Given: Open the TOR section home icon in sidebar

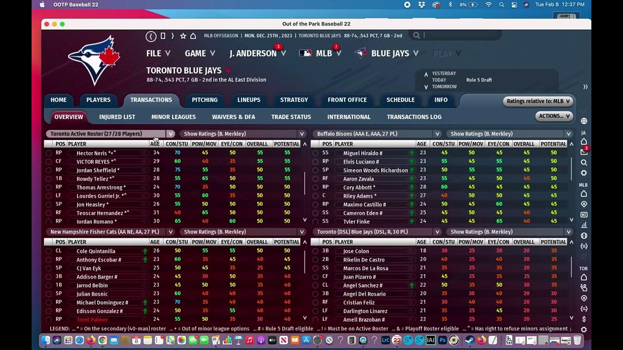Looking at the screenshot, I should (x=584, y=278).
